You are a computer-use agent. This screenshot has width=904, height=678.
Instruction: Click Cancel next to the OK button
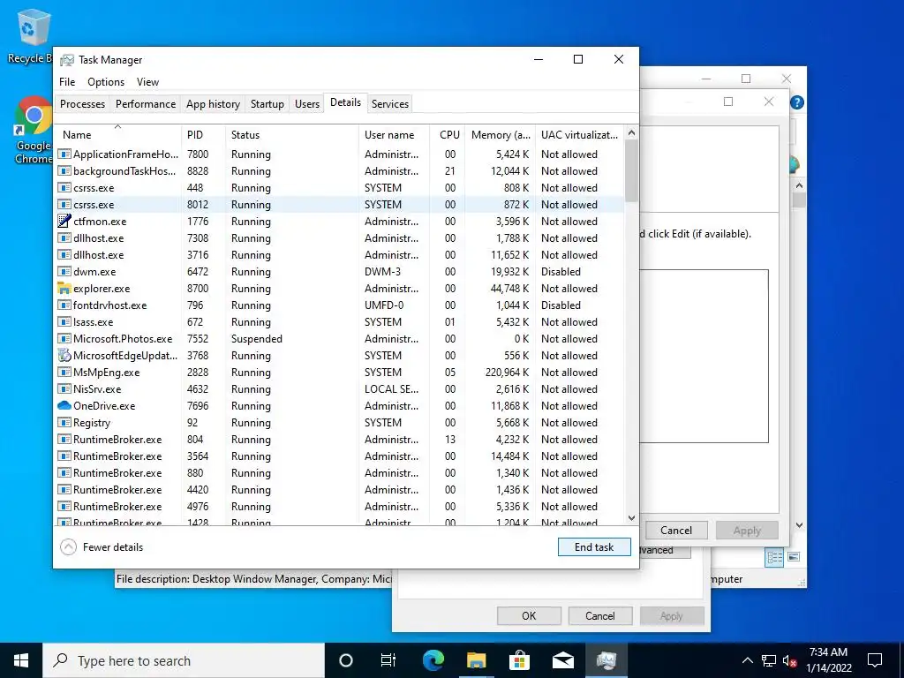coord(599,615)
